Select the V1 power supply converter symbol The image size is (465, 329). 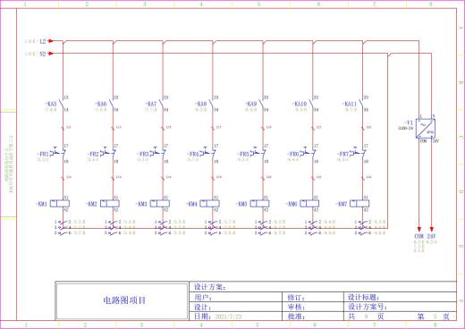pos(426,129)
